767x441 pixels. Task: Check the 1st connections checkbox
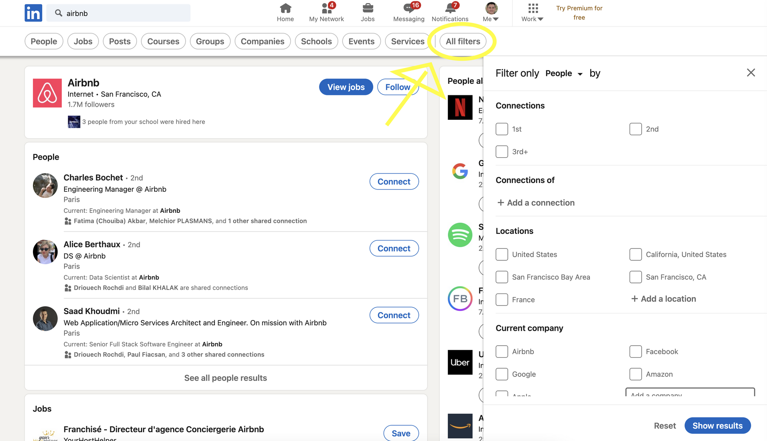502,129
